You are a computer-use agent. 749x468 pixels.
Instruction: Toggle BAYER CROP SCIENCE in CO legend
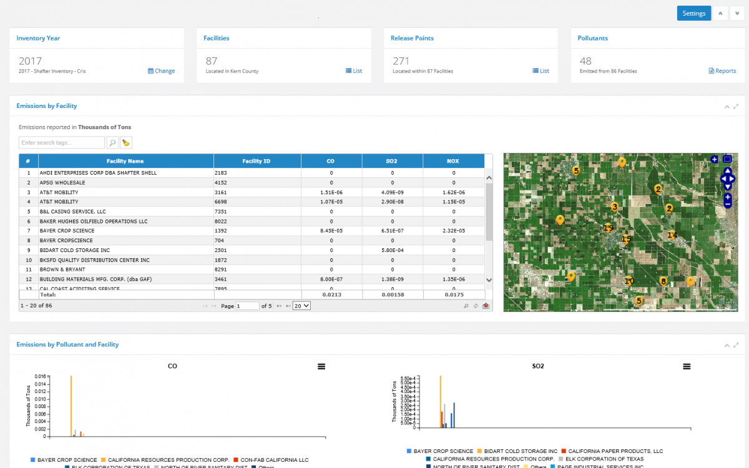(x=64, y=460)
